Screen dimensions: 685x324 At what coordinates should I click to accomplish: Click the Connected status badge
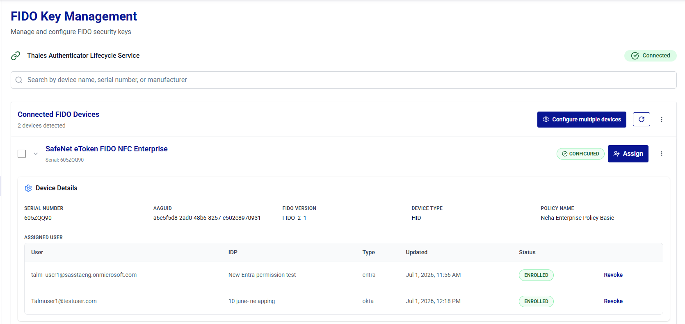[650, 56]
